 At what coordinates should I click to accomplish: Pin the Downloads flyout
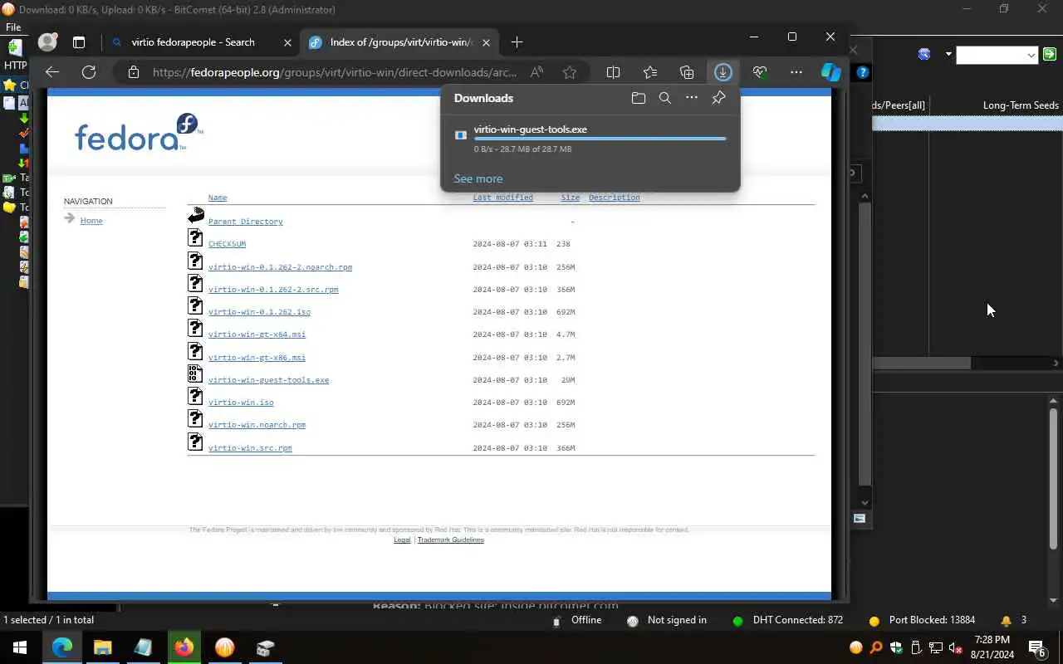click(x=718, y=98)
